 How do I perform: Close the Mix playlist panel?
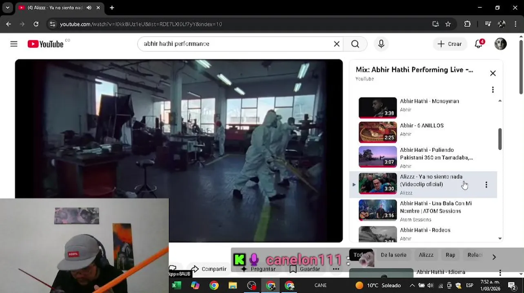493,73
